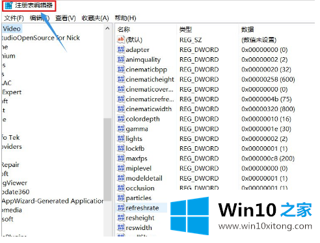Image resolution: width=320 pixels, height=243 pixels.
Task: Select the (默认) string value icon
Action: [x=121, y=40]
